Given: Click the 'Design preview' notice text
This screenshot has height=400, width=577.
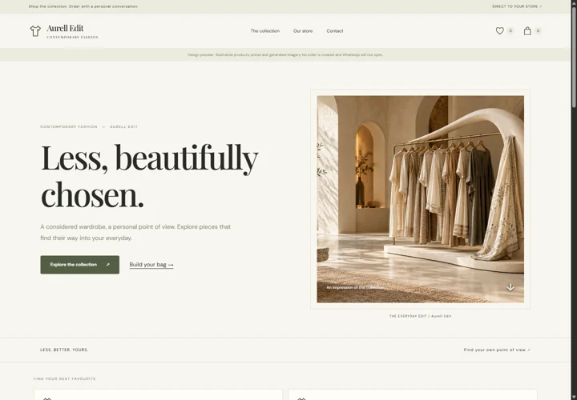Looking at the screenshot, I should point(285,54).
